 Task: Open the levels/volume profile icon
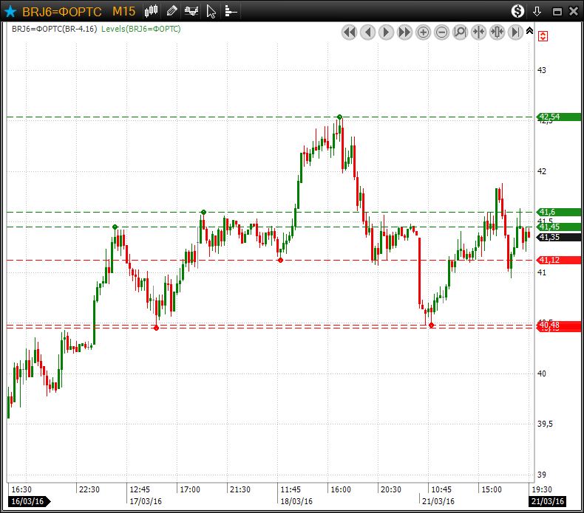tap(231, 11)
